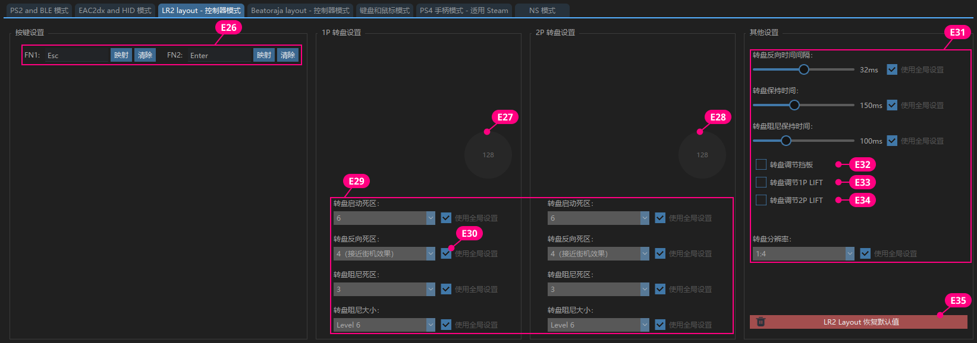977x343 pixels.
Task: Expand 2P 转盘阻尼大小 Level 6 dropdown
Action: point(598,325)
